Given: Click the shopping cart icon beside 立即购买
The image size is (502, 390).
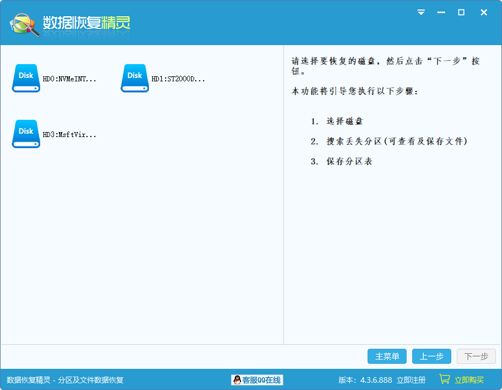Looking at the screenshot, I should (x=445, y=379).
